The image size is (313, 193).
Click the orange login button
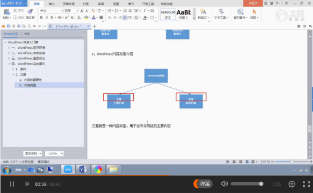point(253,3)
